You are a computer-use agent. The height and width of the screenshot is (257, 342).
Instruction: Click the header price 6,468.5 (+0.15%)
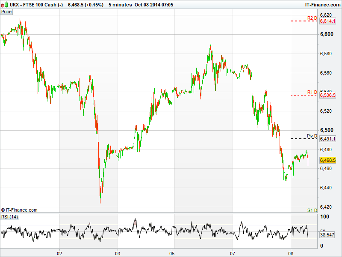(x=85, y=4)
